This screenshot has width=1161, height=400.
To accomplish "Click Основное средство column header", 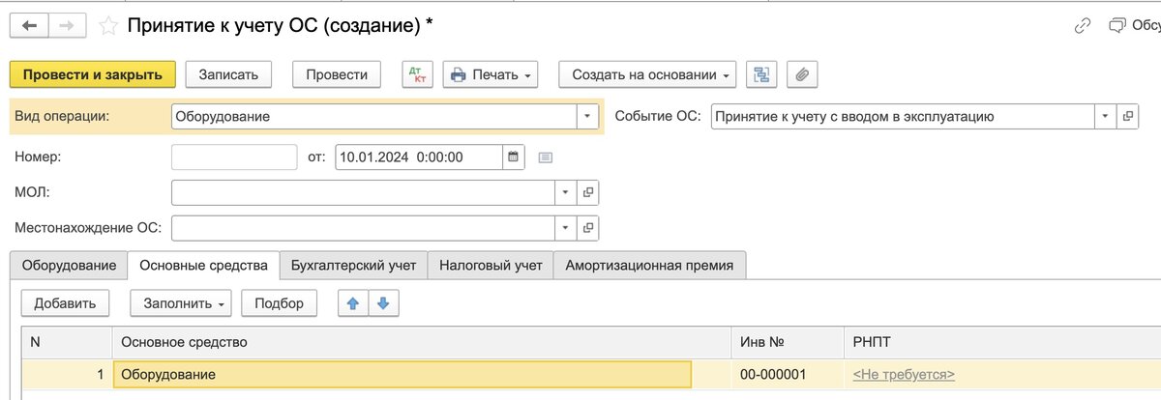I will (x=421, y=342).
